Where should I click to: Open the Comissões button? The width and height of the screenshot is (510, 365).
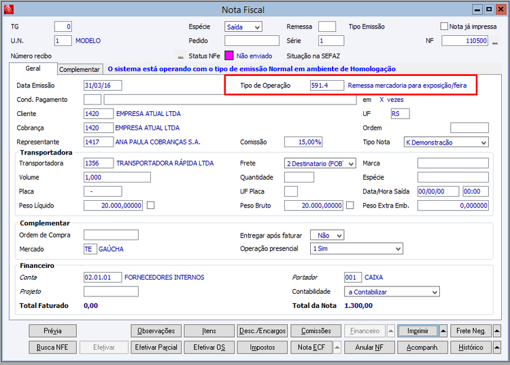(x=316, y=331)
